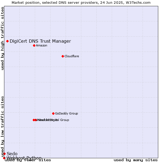This screenshot has width=162, height=162.
Task: Click the 'Amazon' label text
Action: (42, 46)
